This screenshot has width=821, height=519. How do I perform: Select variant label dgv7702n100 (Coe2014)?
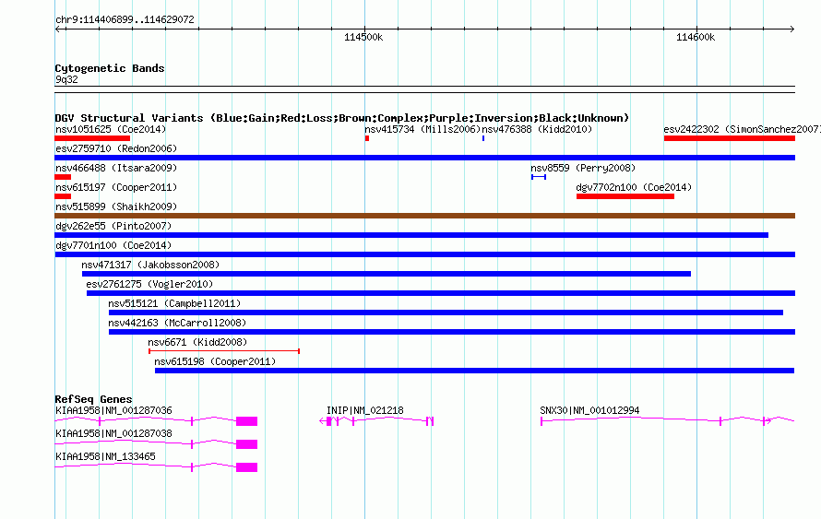click(x=634, y=187)
